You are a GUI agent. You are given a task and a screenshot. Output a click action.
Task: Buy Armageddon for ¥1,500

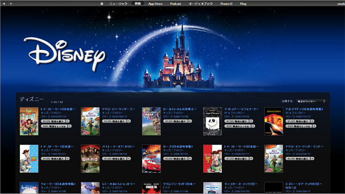pos(298,121)
